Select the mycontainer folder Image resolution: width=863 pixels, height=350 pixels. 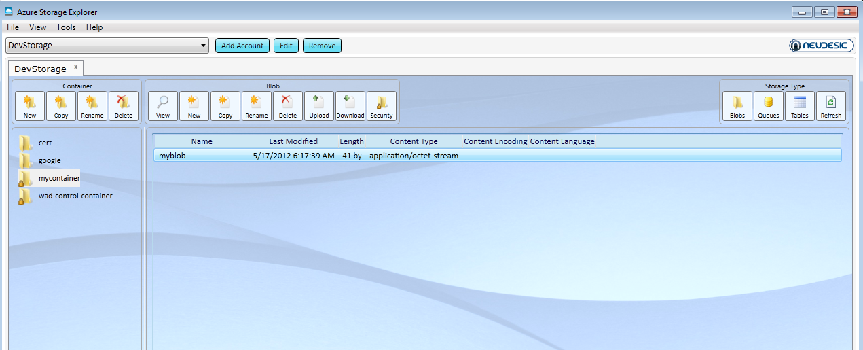click(x=49, y=178)
